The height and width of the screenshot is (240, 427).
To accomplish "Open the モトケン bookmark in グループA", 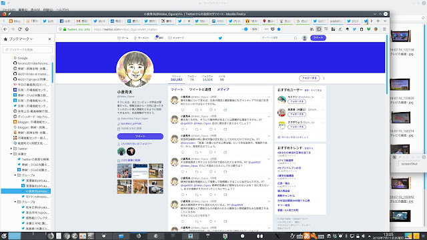I will coord(35,197).
